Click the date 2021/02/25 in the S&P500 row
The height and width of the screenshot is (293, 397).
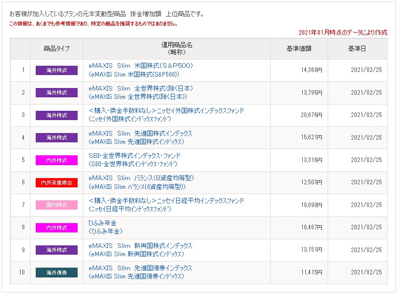[366, 70]
